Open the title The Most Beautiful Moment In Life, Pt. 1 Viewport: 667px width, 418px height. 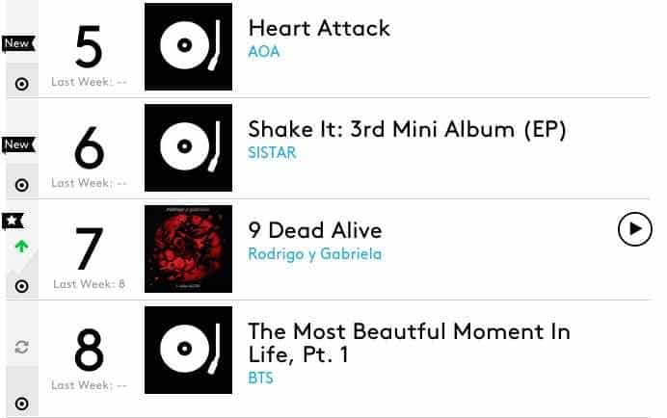click(x=409, y=343)
